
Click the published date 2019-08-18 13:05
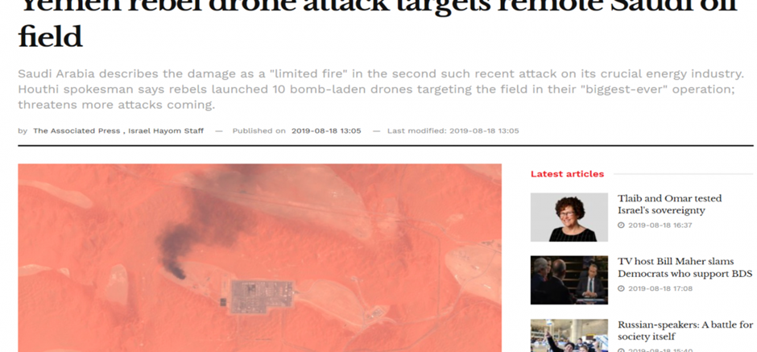326,130
